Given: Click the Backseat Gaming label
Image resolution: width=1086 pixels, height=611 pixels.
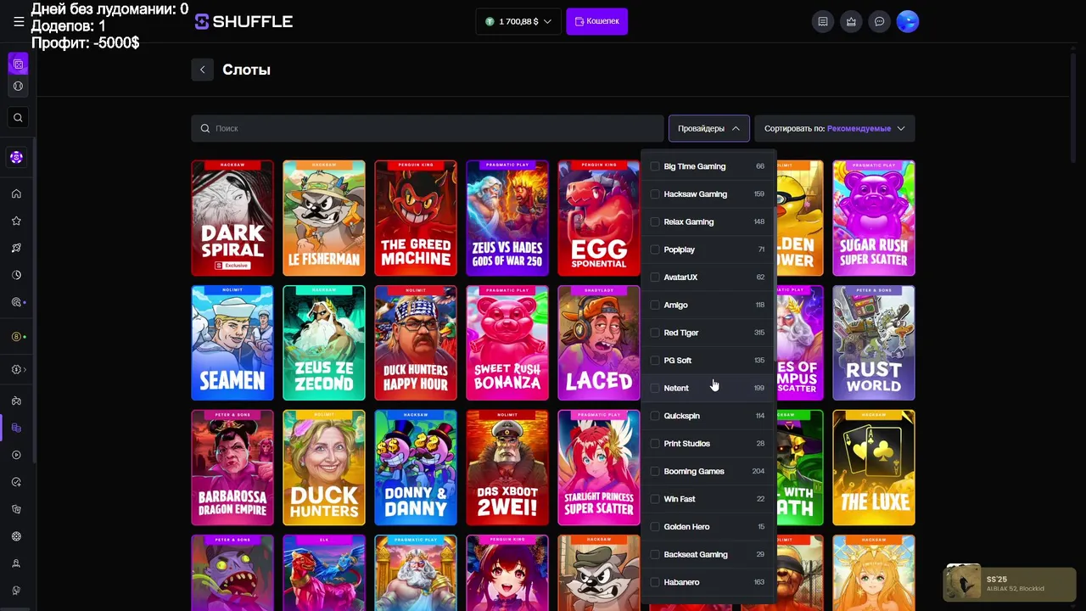Looking at the screenshot, I should coord(696,554).
